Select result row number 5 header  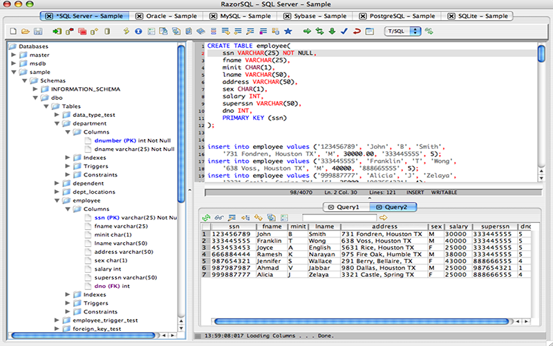[x=205, y=262]
